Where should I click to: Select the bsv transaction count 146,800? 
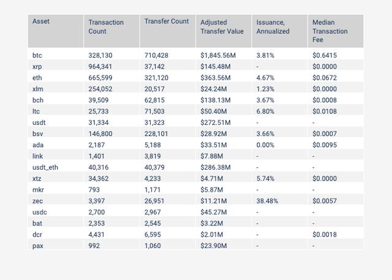click(x=100, y=134)
